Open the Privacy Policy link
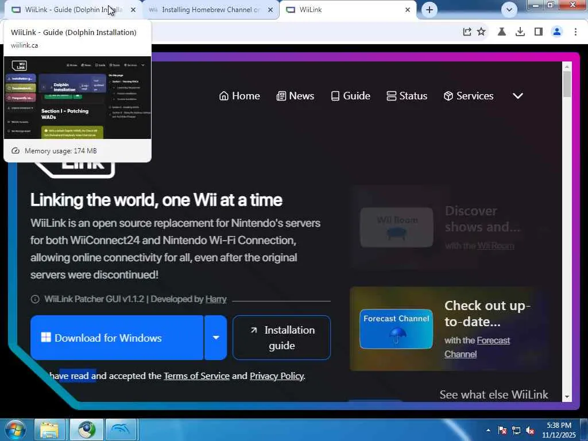The width and height of the screenshot is (588, 441). click(277, 376)
